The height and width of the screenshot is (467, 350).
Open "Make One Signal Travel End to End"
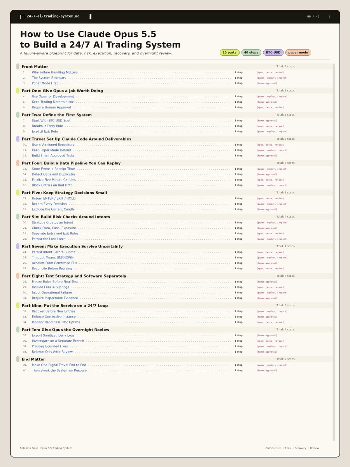pos(59,365)
